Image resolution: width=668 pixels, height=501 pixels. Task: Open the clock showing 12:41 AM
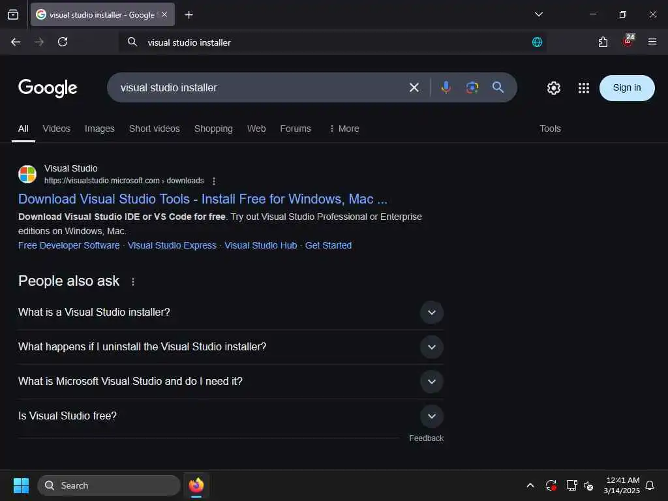(622, 485)
